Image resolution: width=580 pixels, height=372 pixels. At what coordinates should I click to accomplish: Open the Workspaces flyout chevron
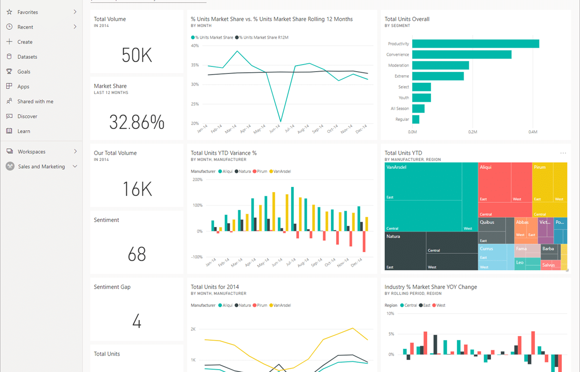75,152
